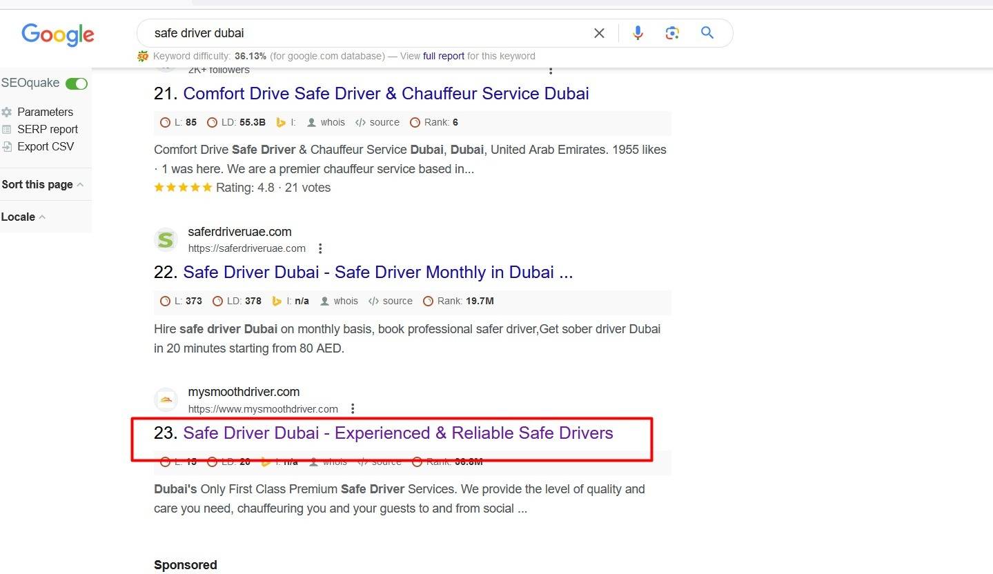Screen dimensions: 993x574
Task: View the source link for result 22
Action: point(391,301)
